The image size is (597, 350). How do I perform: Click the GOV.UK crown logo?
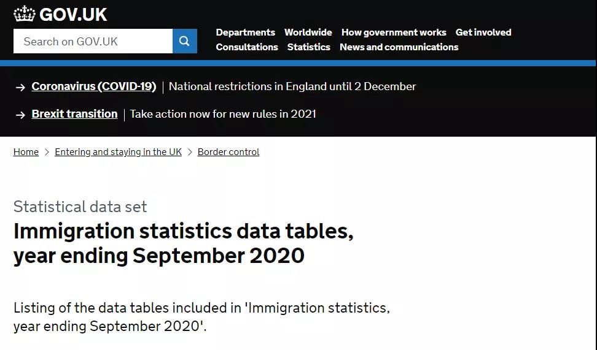coord(25,13)
